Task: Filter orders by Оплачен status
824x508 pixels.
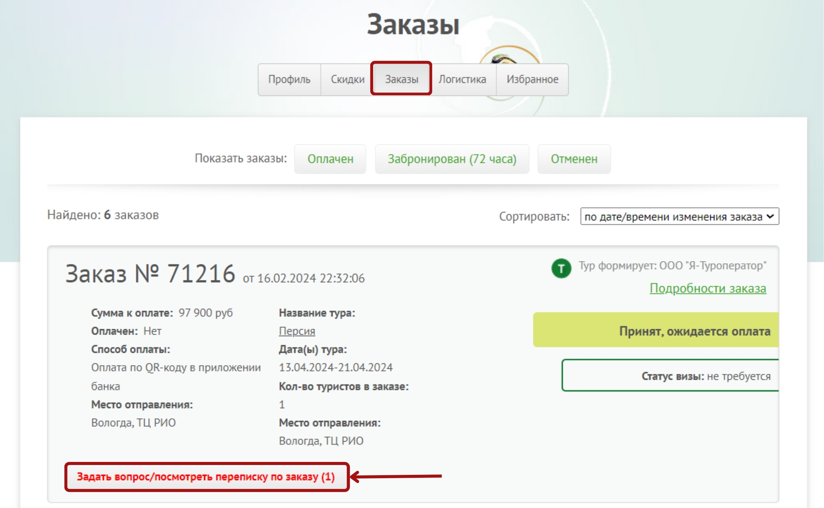Action: [x=330, y=159]
